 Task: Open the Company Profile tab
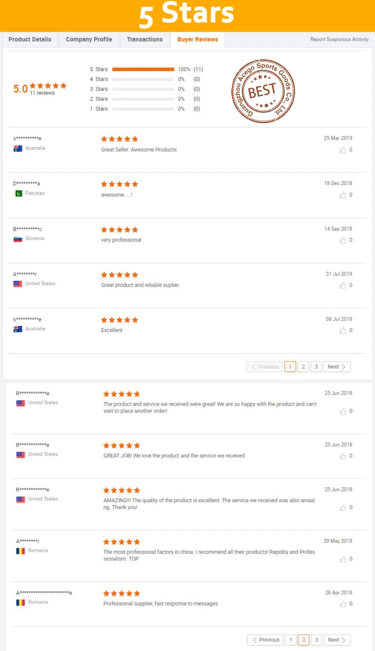click(88, 39)
